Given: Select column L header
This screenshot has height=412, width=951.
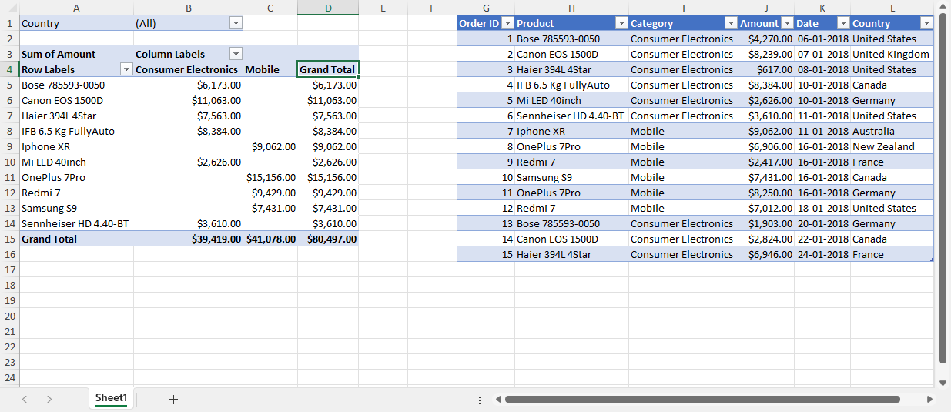Looking at the screenshot, I should click(892, 8).
